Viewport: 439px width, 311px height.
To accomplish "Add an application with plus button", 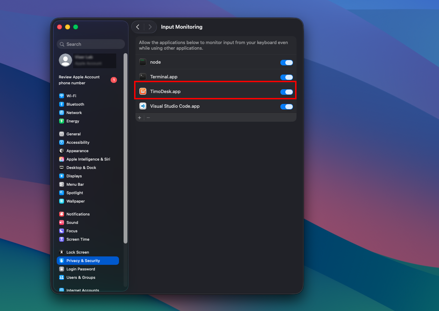I will [140, 118].
